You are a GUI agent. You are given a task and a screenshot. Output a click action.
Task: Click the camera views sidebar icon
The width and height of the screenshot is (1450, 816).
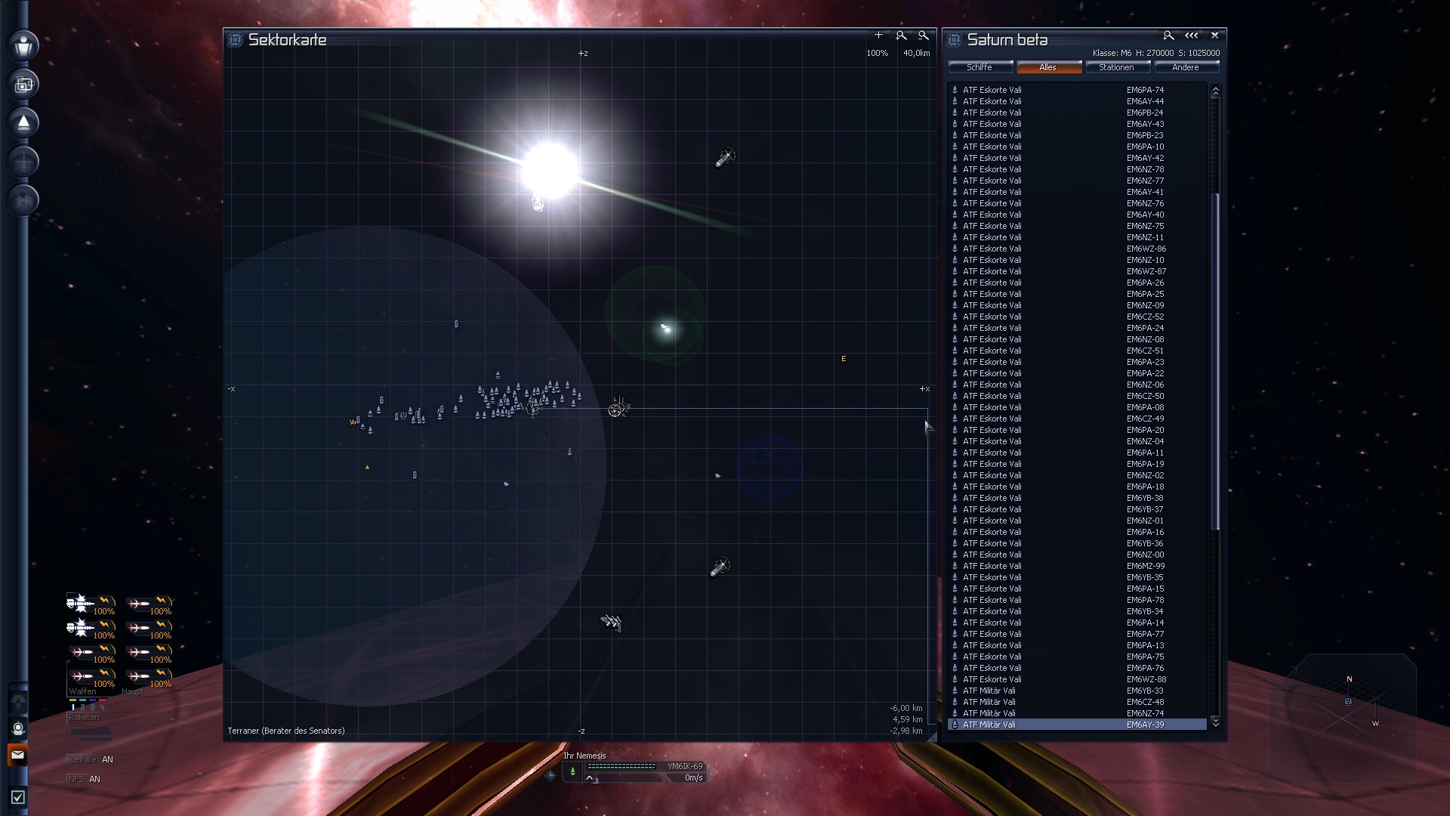[23, 85]
